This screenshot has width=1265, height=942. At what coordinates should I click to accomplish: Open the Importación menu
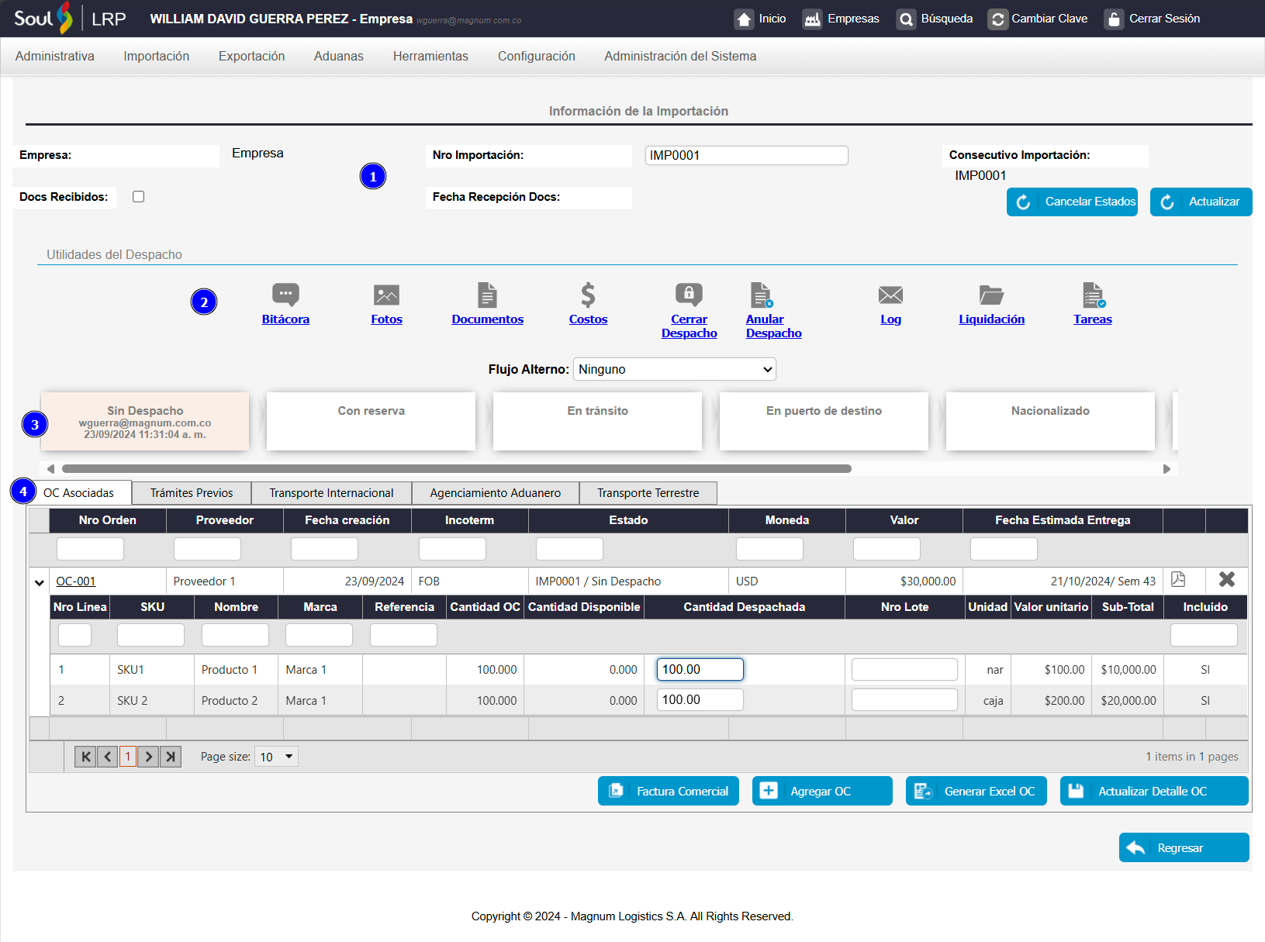pyautogui.click(x=157, y=57)
